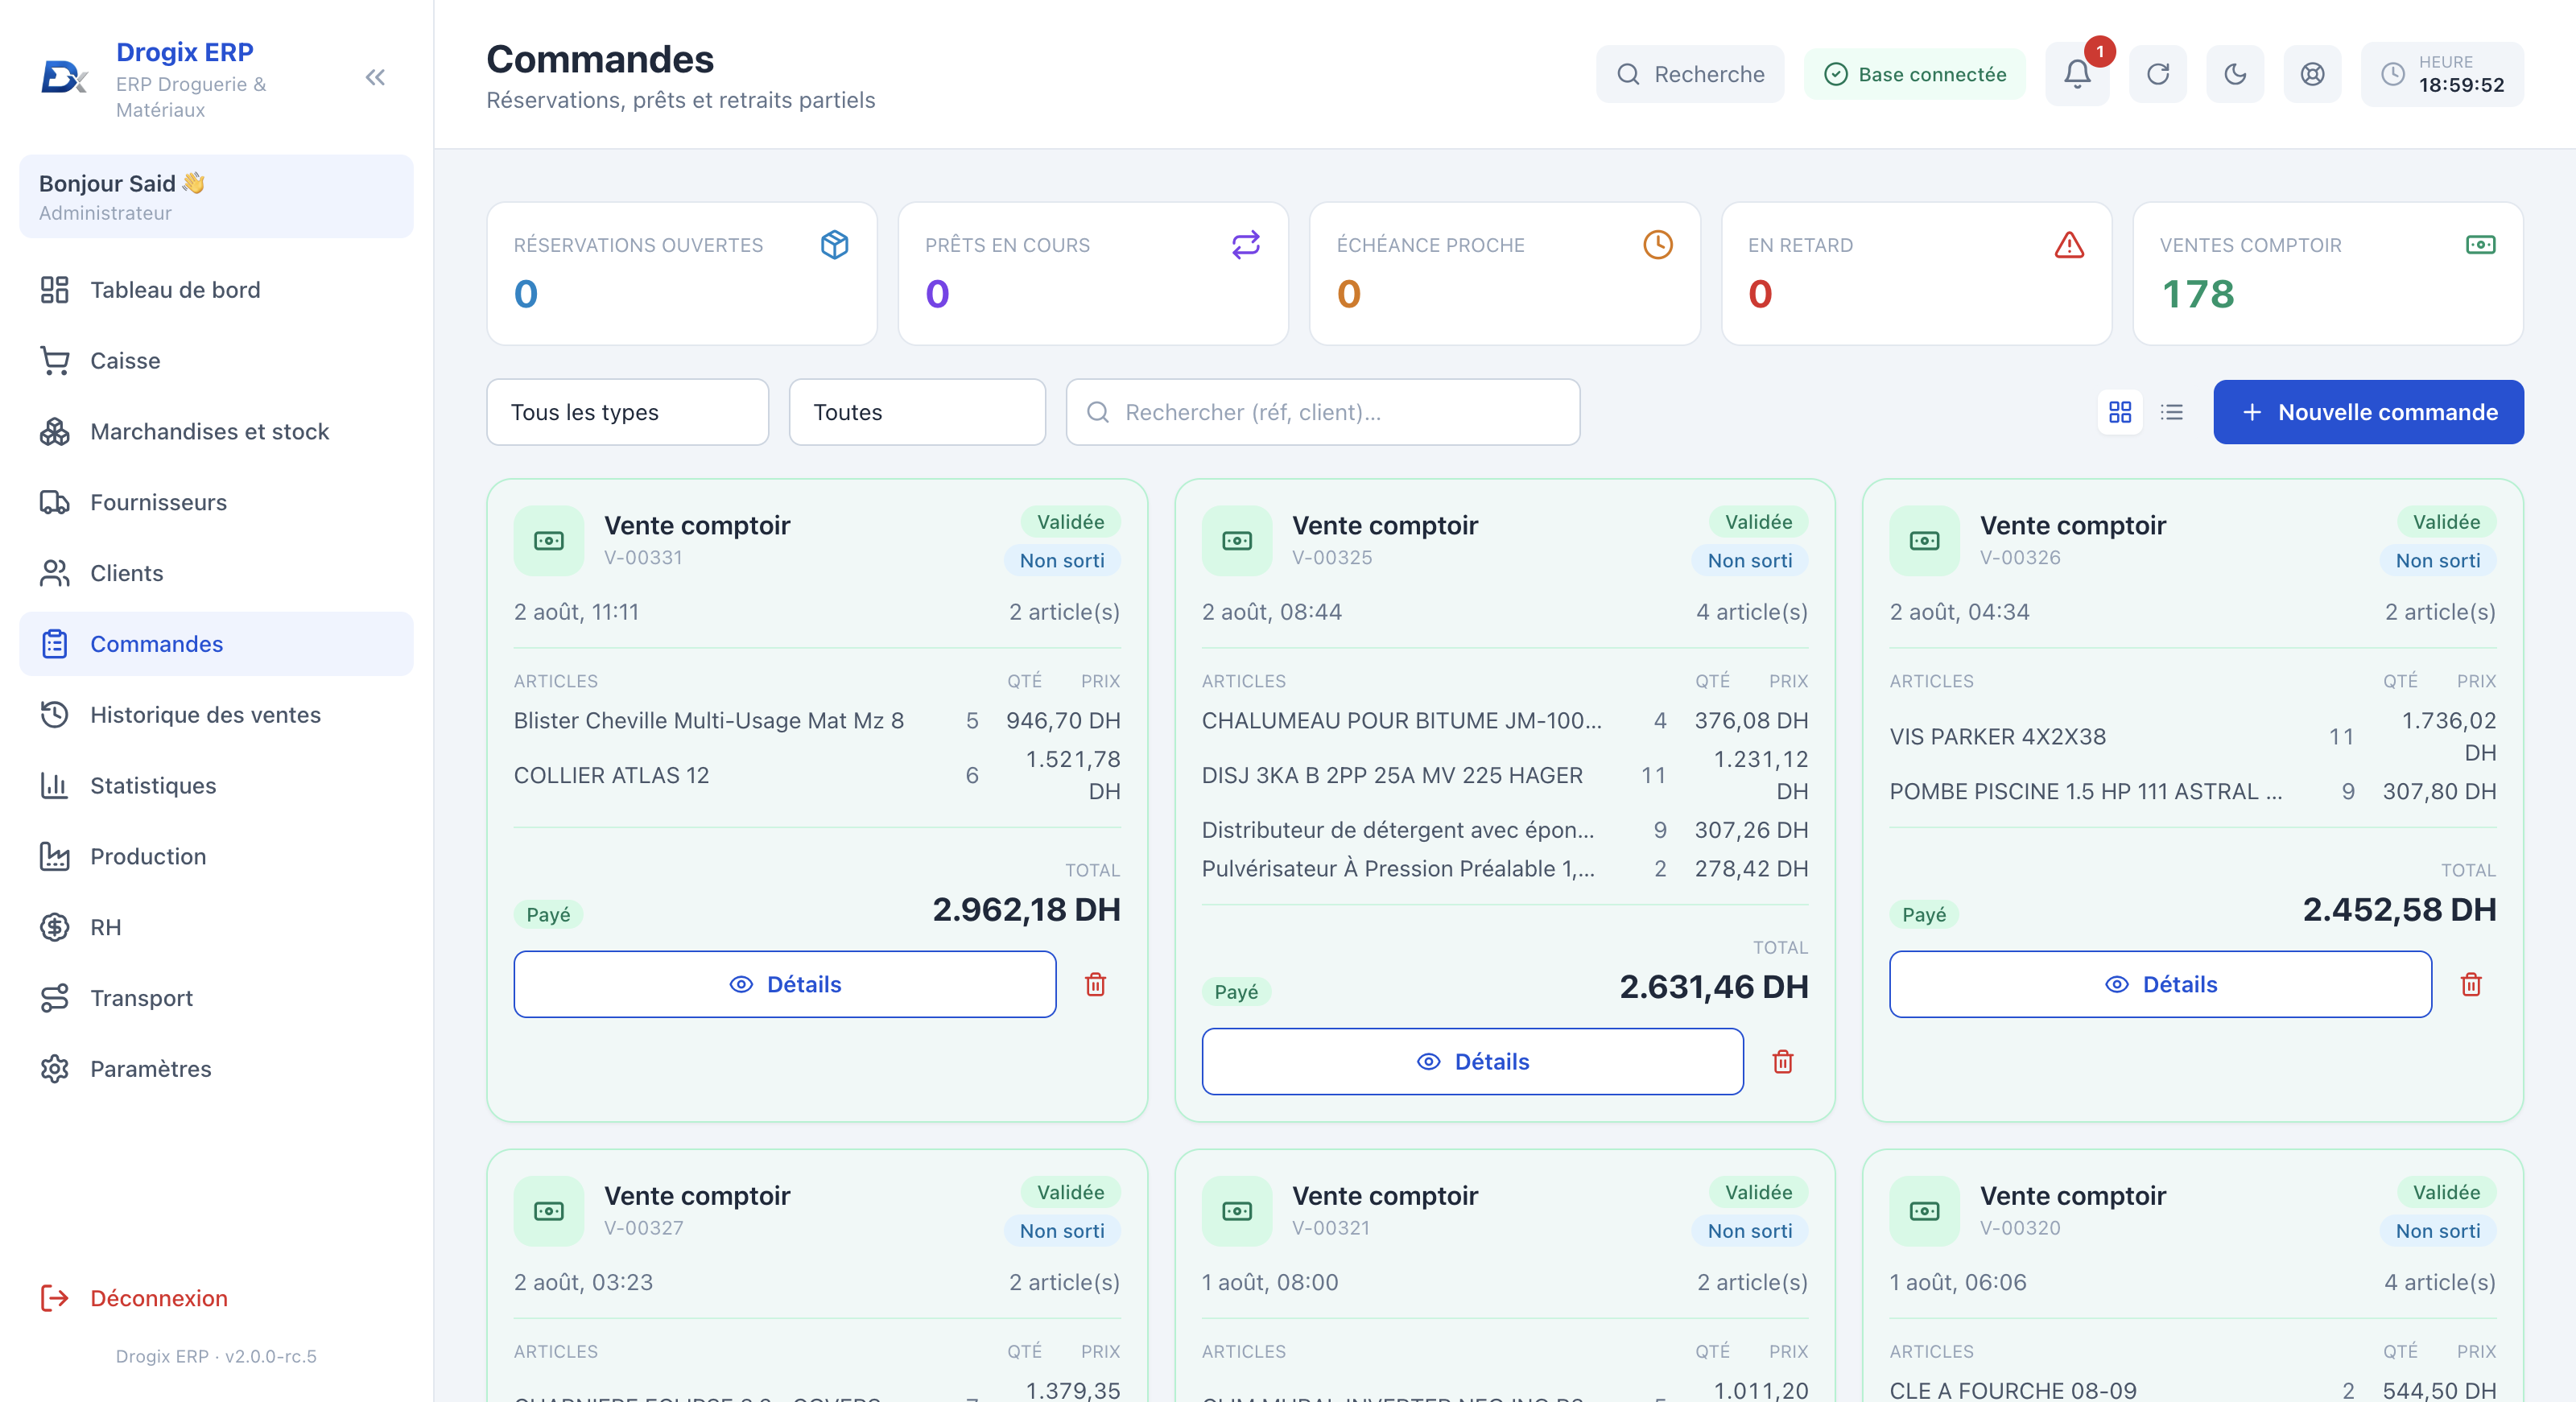
Task: Toggle dark mode with the moon icon
Action: [2235, 74]
